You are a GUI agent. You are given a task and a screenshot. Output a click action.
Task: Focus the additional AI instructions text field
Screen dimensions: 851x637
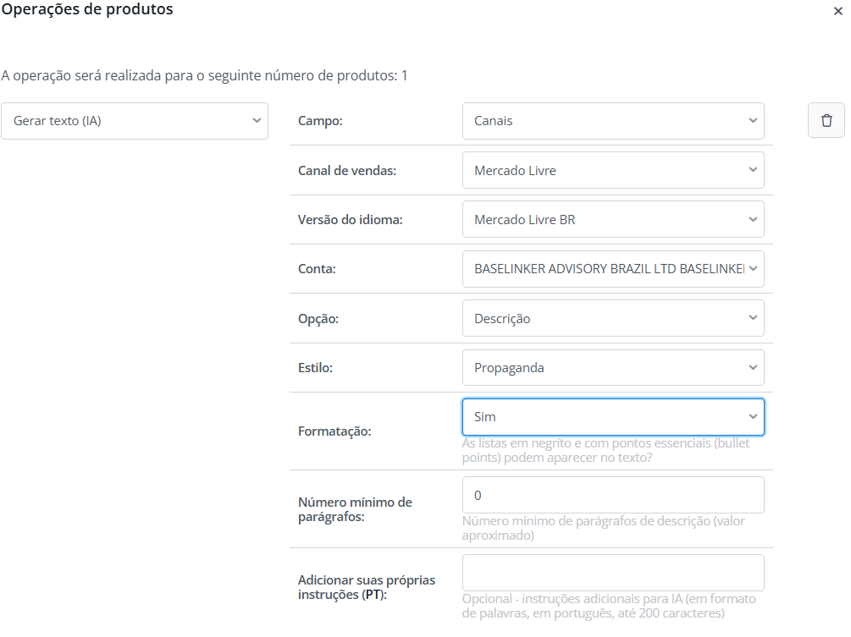613,573
